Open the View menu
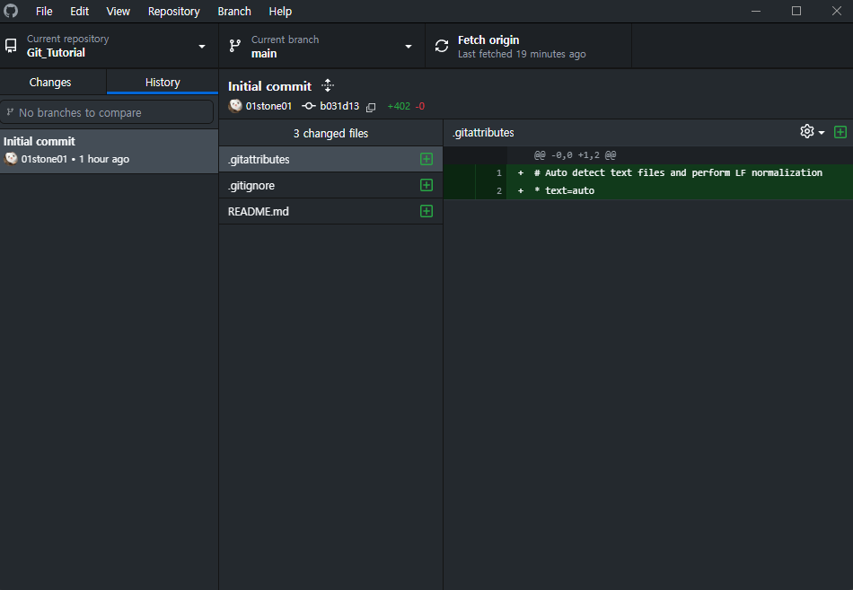853x590 pixels. (x=118, y=12)
